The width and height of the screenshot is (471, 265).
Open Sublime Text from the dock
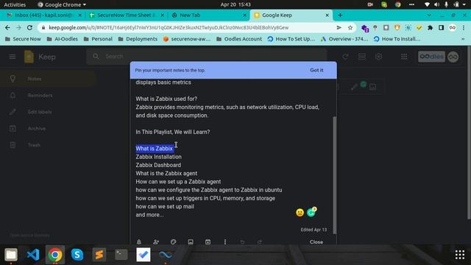pos(99,255)
